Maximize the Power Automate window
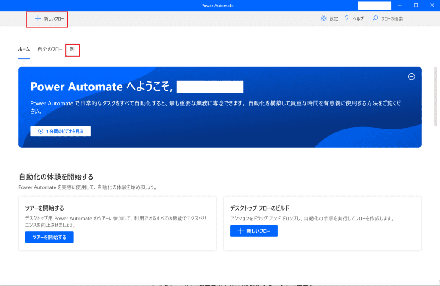Image resolution: width=440 pixels, height=286 pixels. point(416,5)
